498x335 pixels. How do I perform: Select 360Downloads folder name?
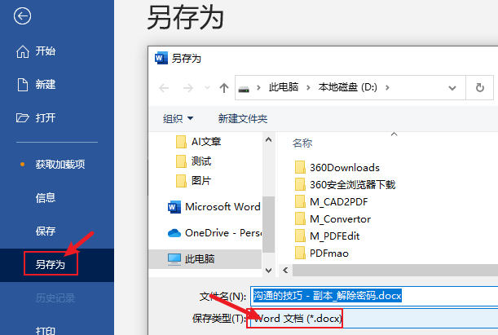(x=345, y=167)
